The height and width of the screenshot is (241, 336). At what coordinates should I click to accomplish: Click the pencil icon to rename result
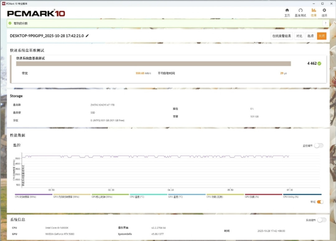pos(87,36)
